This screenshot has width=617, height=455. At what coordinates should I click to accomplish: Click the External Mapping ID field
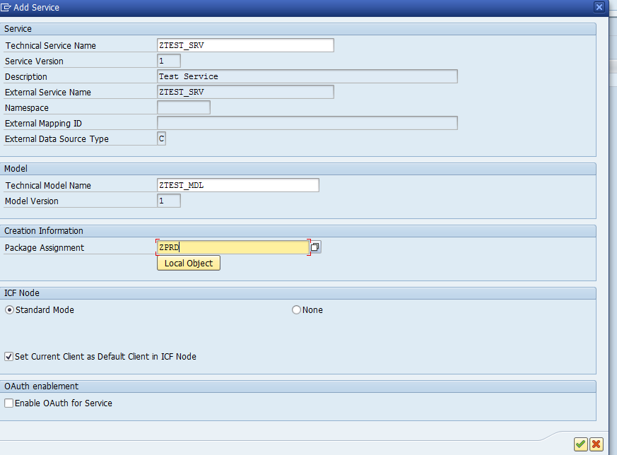coord(307,123)
